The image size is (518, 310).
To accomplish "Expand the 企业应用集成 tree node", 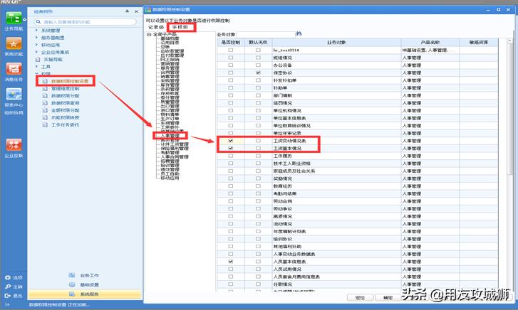I will click(36, 52).
